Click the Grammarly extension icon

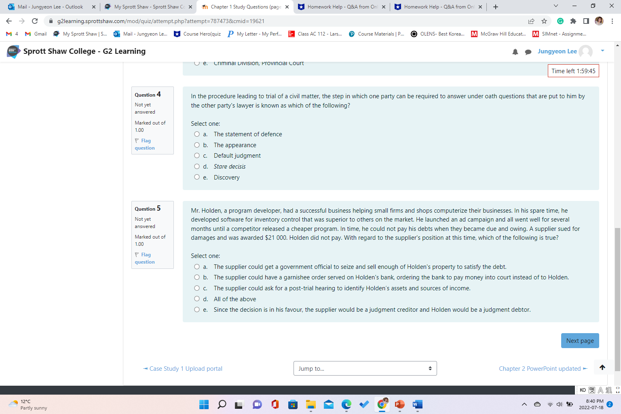click(x=560, y=21)
